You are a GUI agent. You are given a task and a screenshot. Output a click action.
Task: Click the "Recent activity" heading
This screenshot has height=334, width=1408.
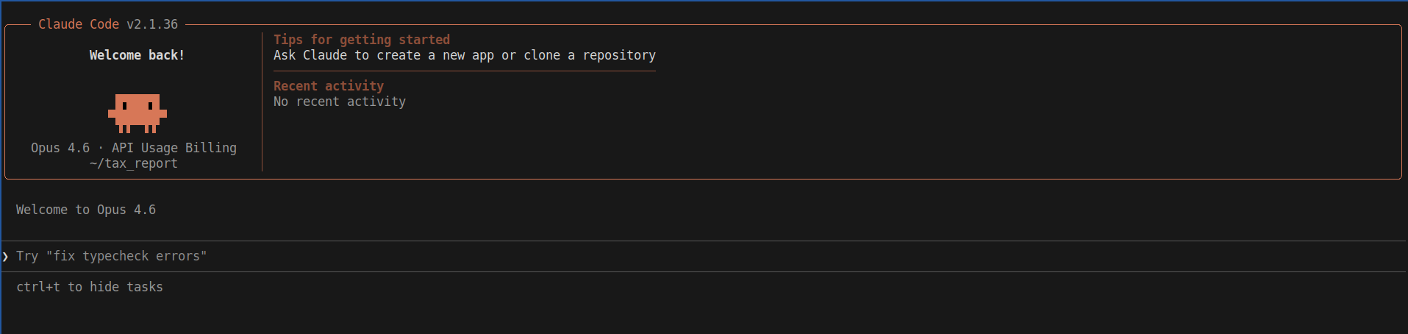pos(329,86)
